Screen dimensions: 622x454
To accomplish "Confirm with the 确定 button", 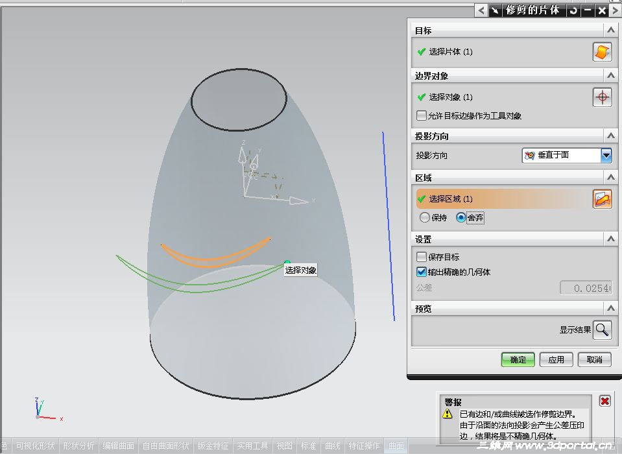I will (x=518, y=359).
